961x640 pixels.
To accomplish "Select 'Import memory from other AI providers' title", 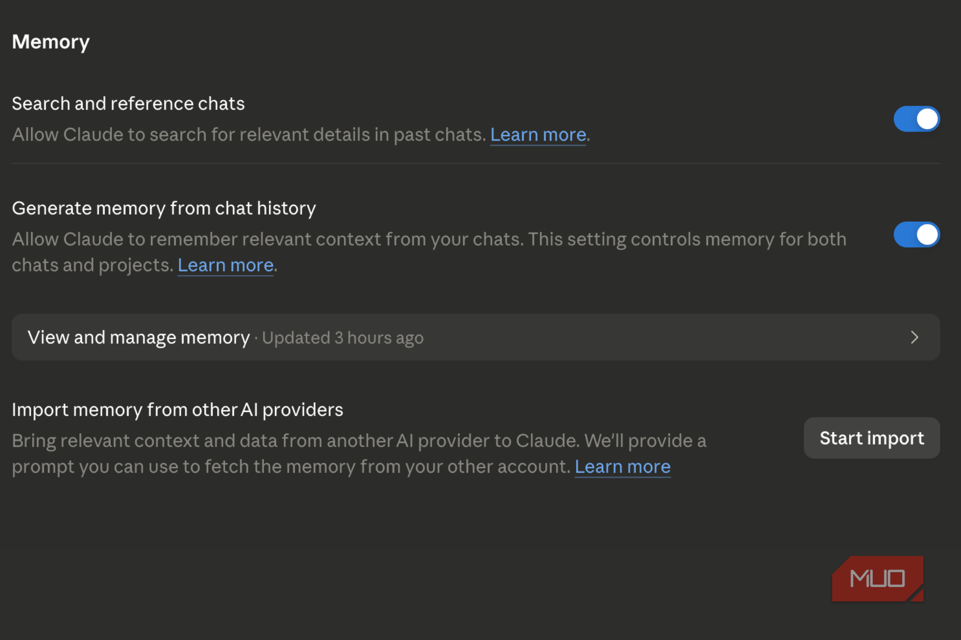I will [x=178, y=410].
